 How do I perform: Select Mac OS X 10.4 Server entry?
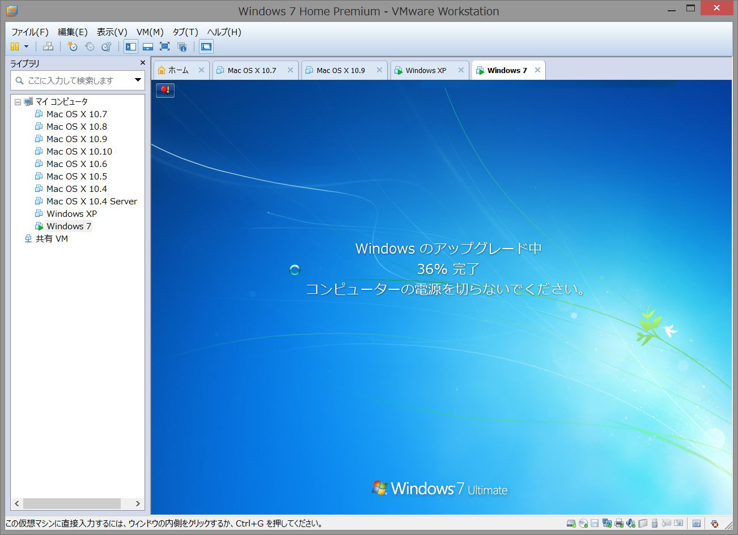(91, 201)
